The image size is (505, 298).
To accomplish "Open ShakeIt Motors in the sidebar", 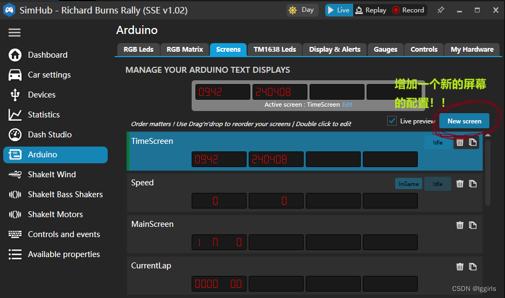I will coord(55,214).
